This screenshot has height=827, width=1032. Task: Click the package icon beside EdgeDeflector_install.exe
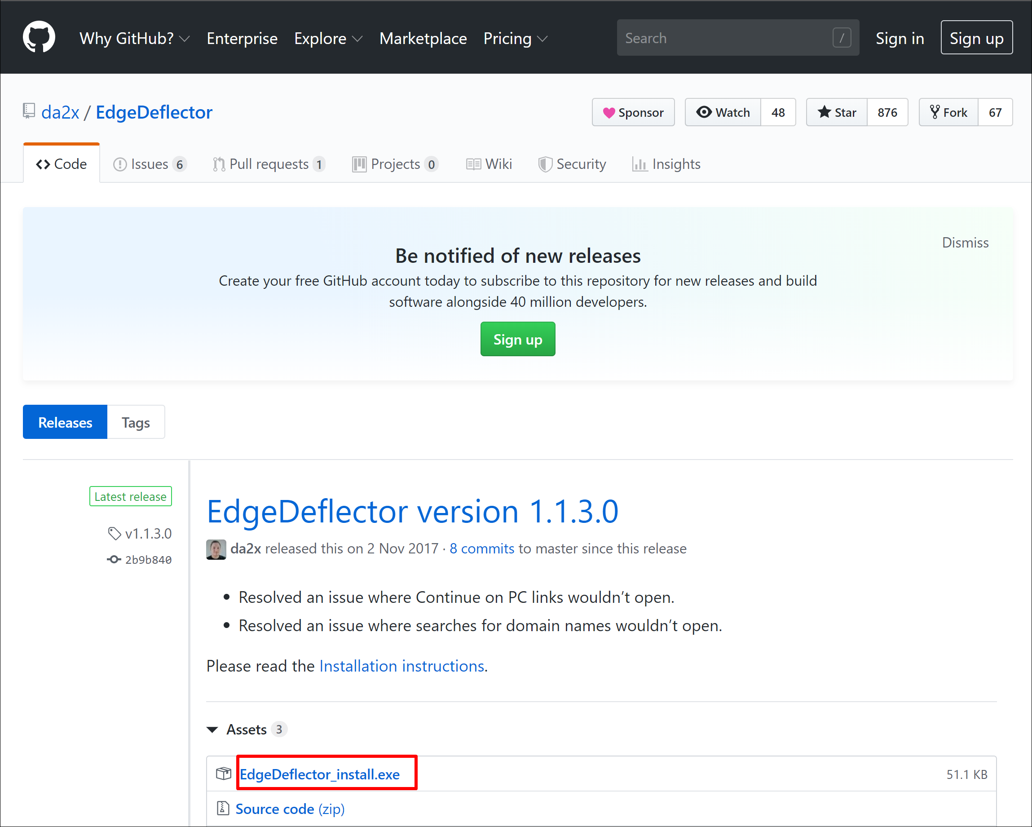(x=223, y=774)
